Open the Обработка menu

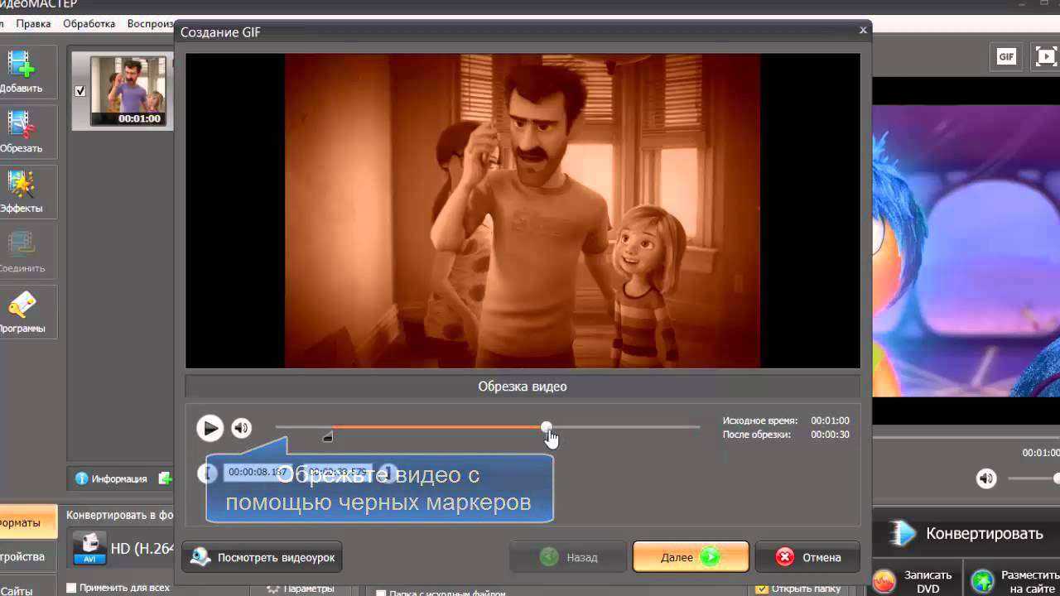[x=89, y=24]
